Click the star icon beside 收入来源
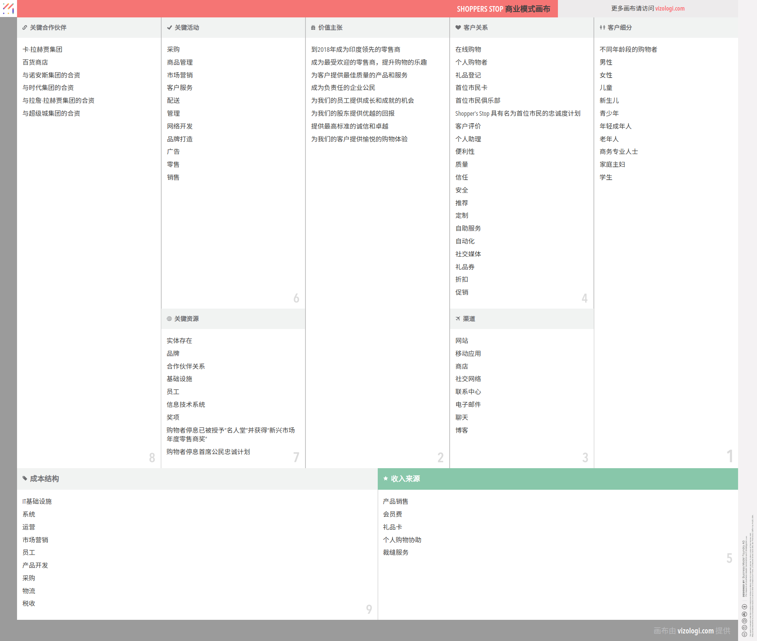 (x=385, y=478)
